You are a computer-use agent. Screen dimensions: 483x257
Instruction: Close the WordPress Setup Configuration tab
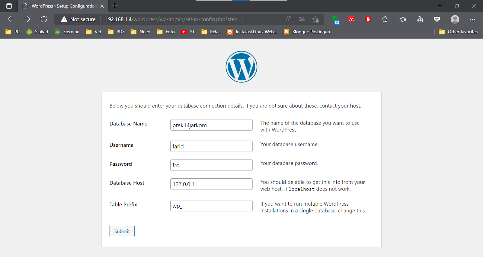click(102, 6)
